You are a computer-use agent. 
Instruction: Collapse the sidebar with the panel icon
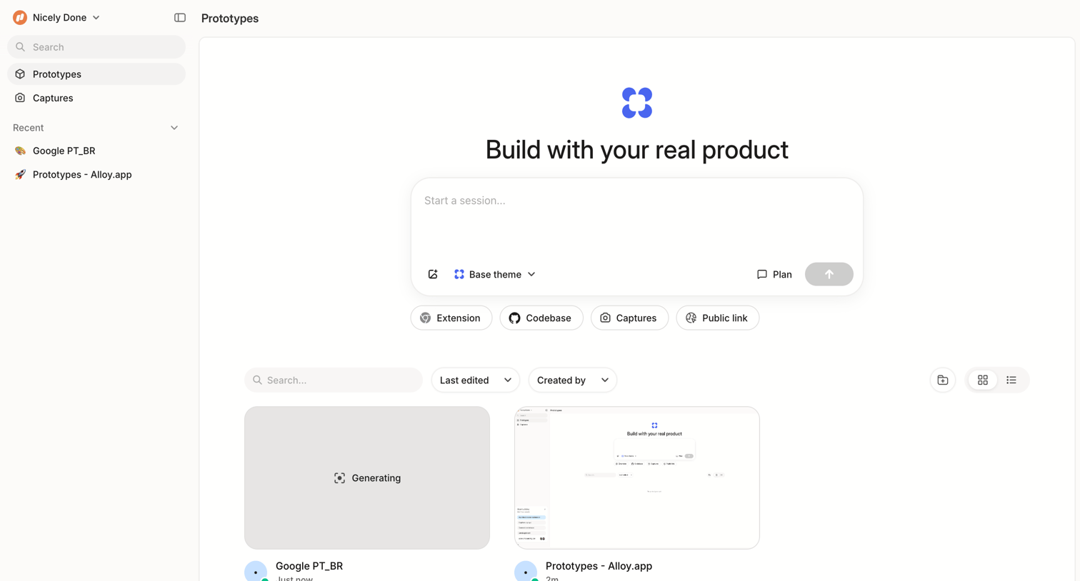click(180, 18)
